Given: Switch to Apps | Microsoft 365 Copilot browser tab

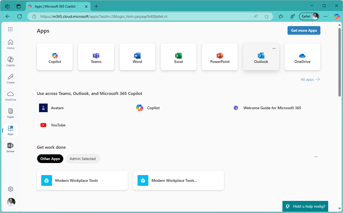Looking at the screenshot, I should pos(58,6).
